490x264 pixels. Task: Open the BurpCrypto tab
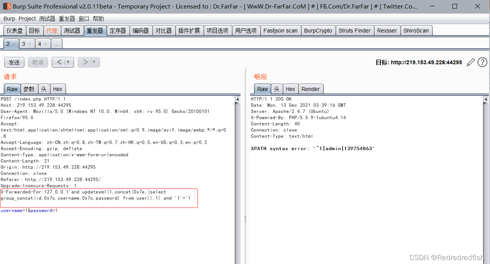[x=318, y=31]
